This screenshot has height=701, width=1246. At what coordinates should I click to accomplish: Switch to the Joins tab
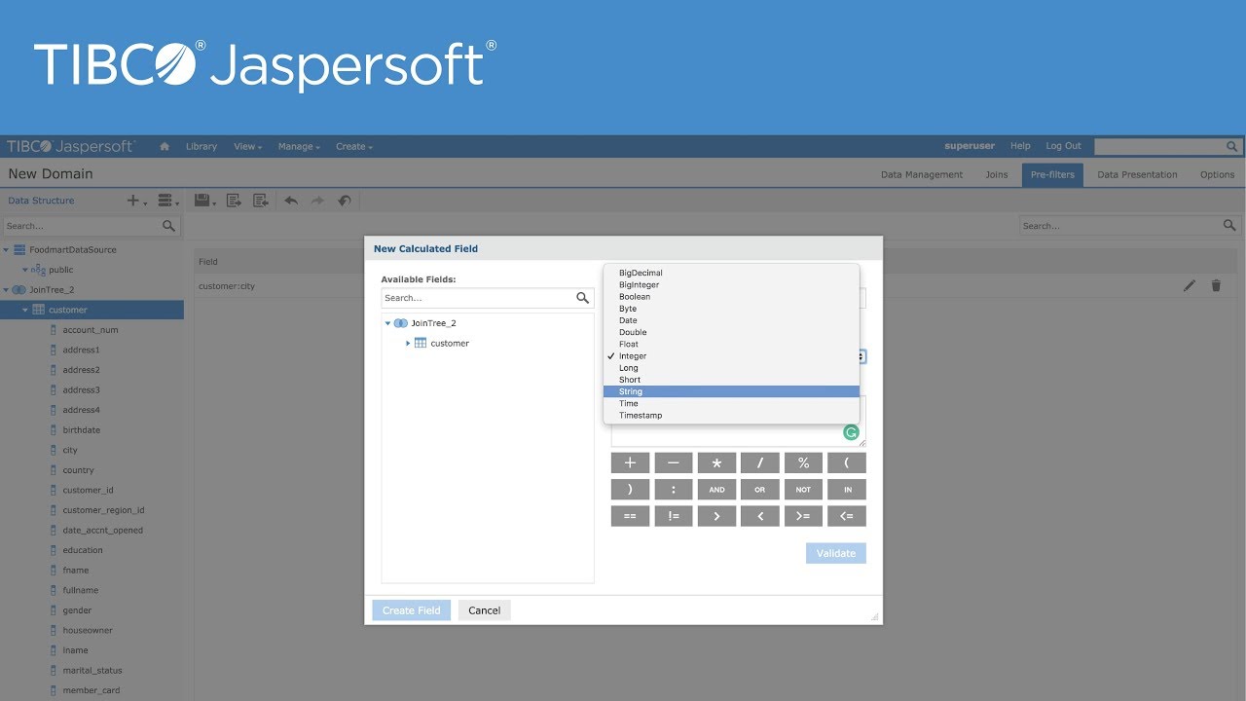pos(997,175)
